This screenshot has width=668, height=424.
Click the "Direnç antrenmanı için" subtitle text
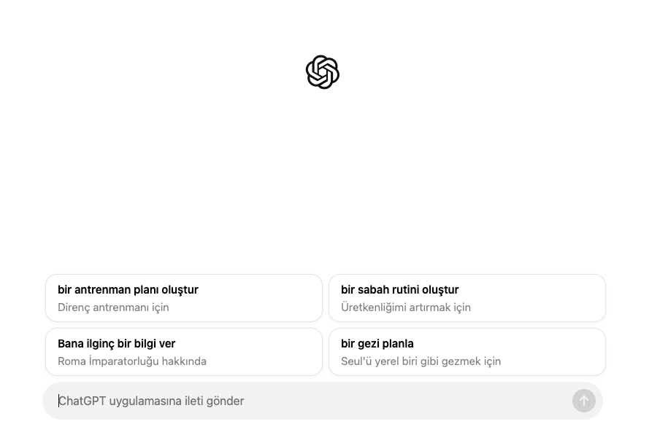113,307
